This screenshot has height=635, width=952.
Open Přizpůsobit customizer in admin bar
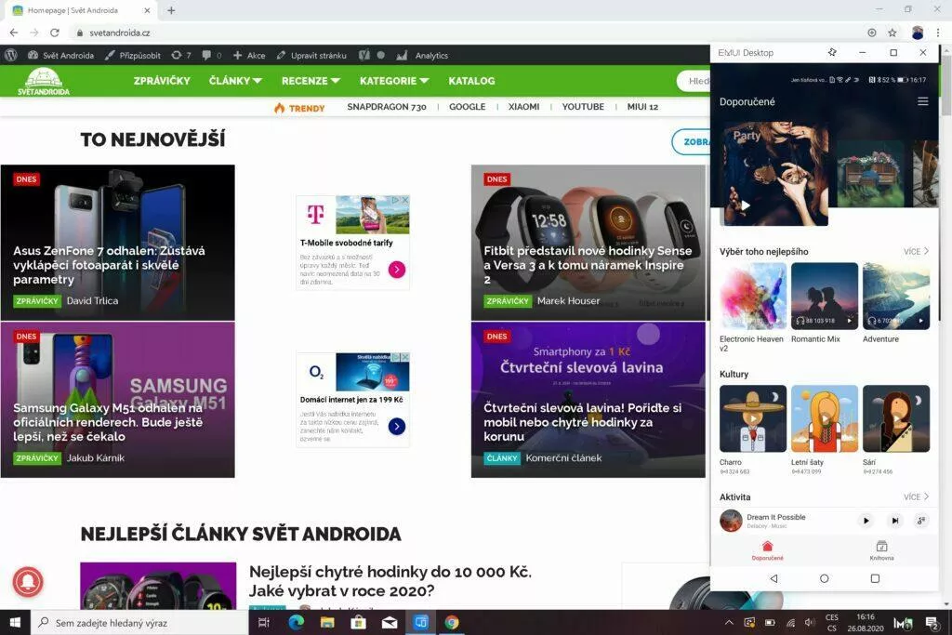point(132,55)
